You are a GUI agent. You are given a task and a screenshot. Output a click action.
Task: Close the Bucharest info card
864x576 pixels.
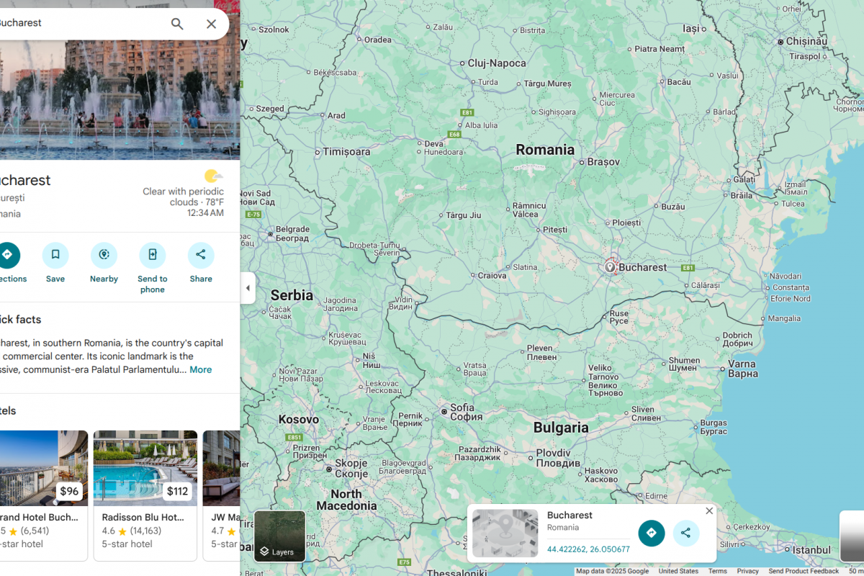709,510
